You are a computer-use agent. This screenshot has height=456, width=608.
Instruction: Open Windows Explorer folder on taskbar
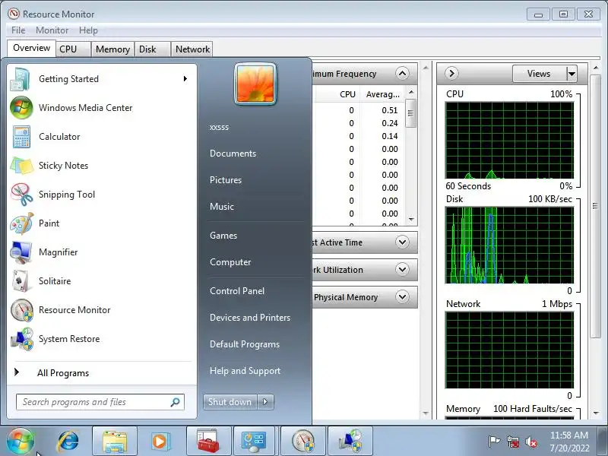point(115,442)
